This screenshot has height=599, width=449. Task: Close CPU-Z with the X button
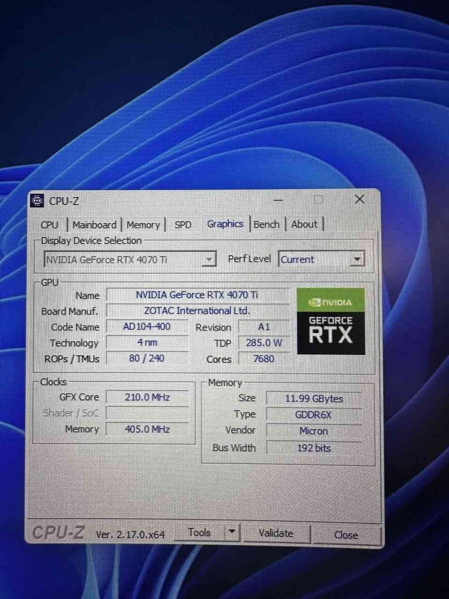point(360,199)
